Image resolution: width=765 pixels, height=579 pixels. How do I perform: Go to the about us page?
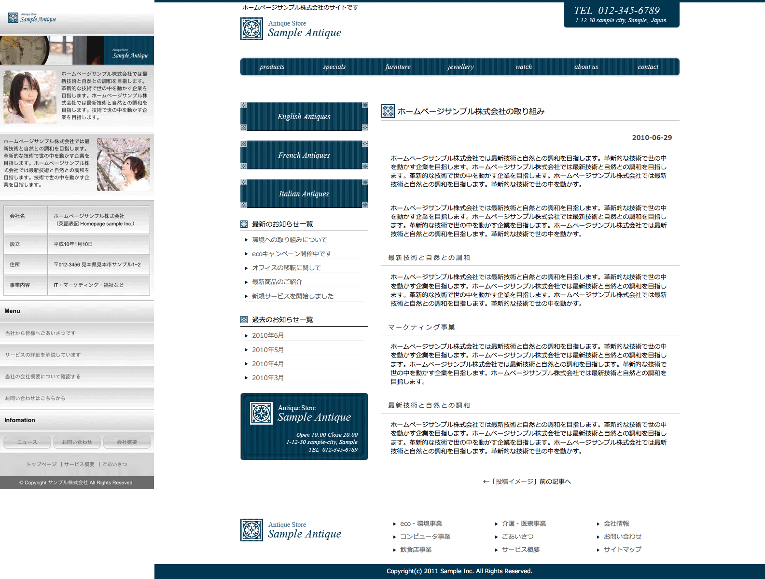click(x=586, y=67)
